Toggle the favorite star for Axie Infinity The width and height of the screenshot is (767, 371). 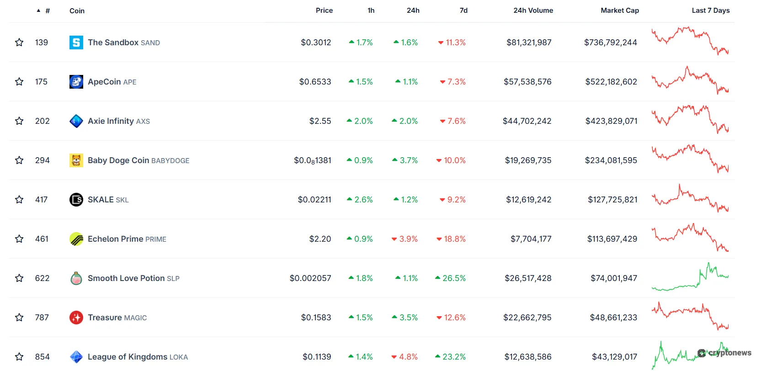[x=19, y=121]
